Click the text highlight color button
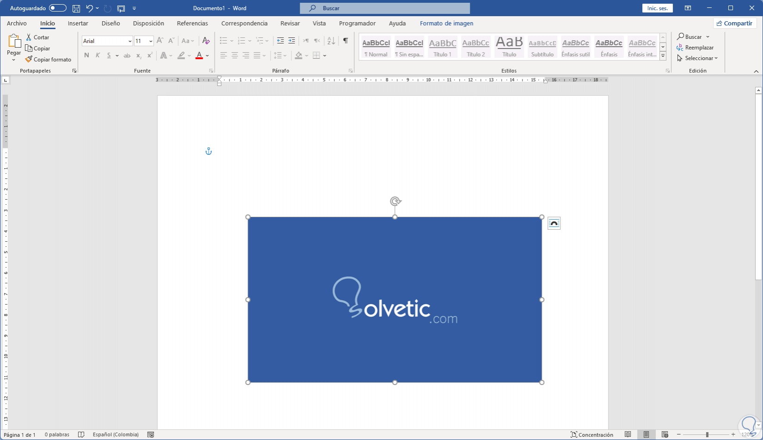 [181, 55]
